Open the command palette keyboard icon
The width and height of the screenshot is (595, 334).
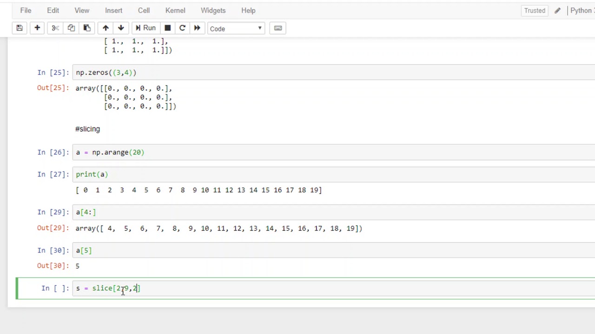point(278,28)
